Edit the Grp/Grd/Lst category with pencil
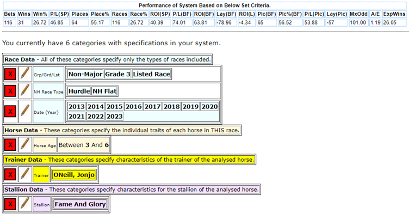 [25, 74]
